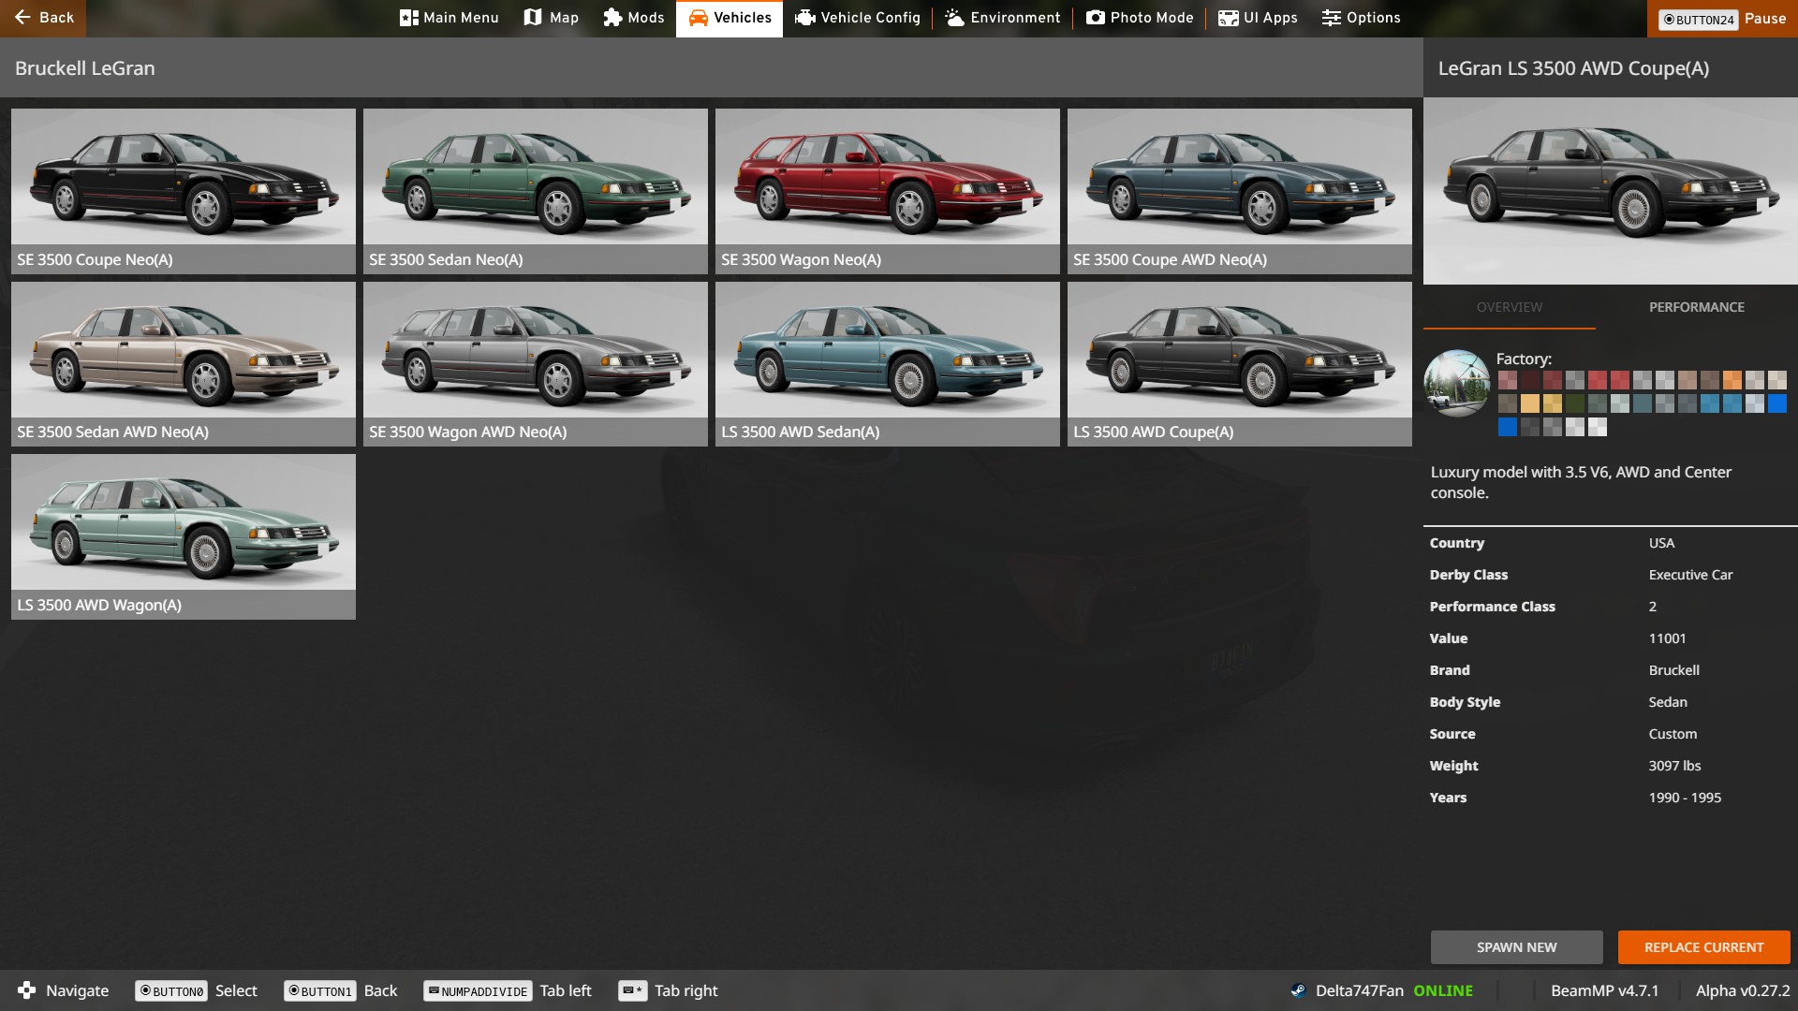Viewport: 1798px width, 1011px height.
Task: Go back using the Back arrow button
Action: click(43, 18)
